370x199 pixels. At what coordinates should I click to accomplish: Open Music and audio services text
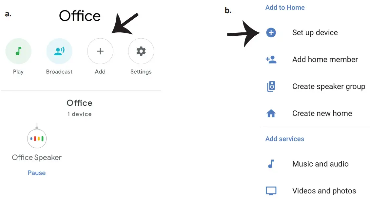tap(320, 164)
